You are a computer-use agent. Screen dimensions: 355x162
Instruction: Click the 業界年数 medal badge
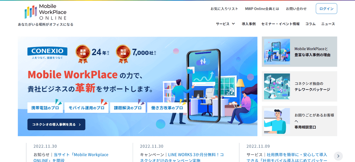tap(83, 53)
